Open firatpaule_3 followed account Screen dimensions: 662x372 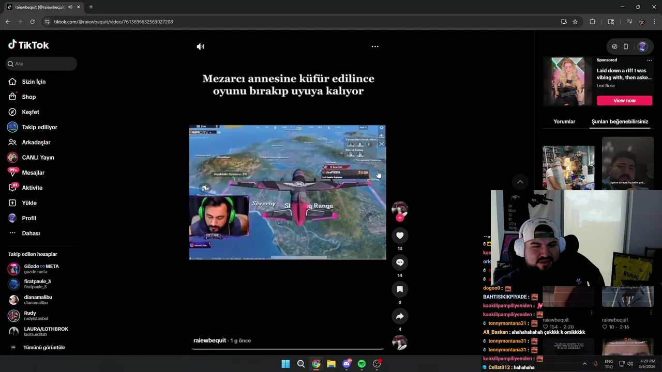(x=38, y=284)
